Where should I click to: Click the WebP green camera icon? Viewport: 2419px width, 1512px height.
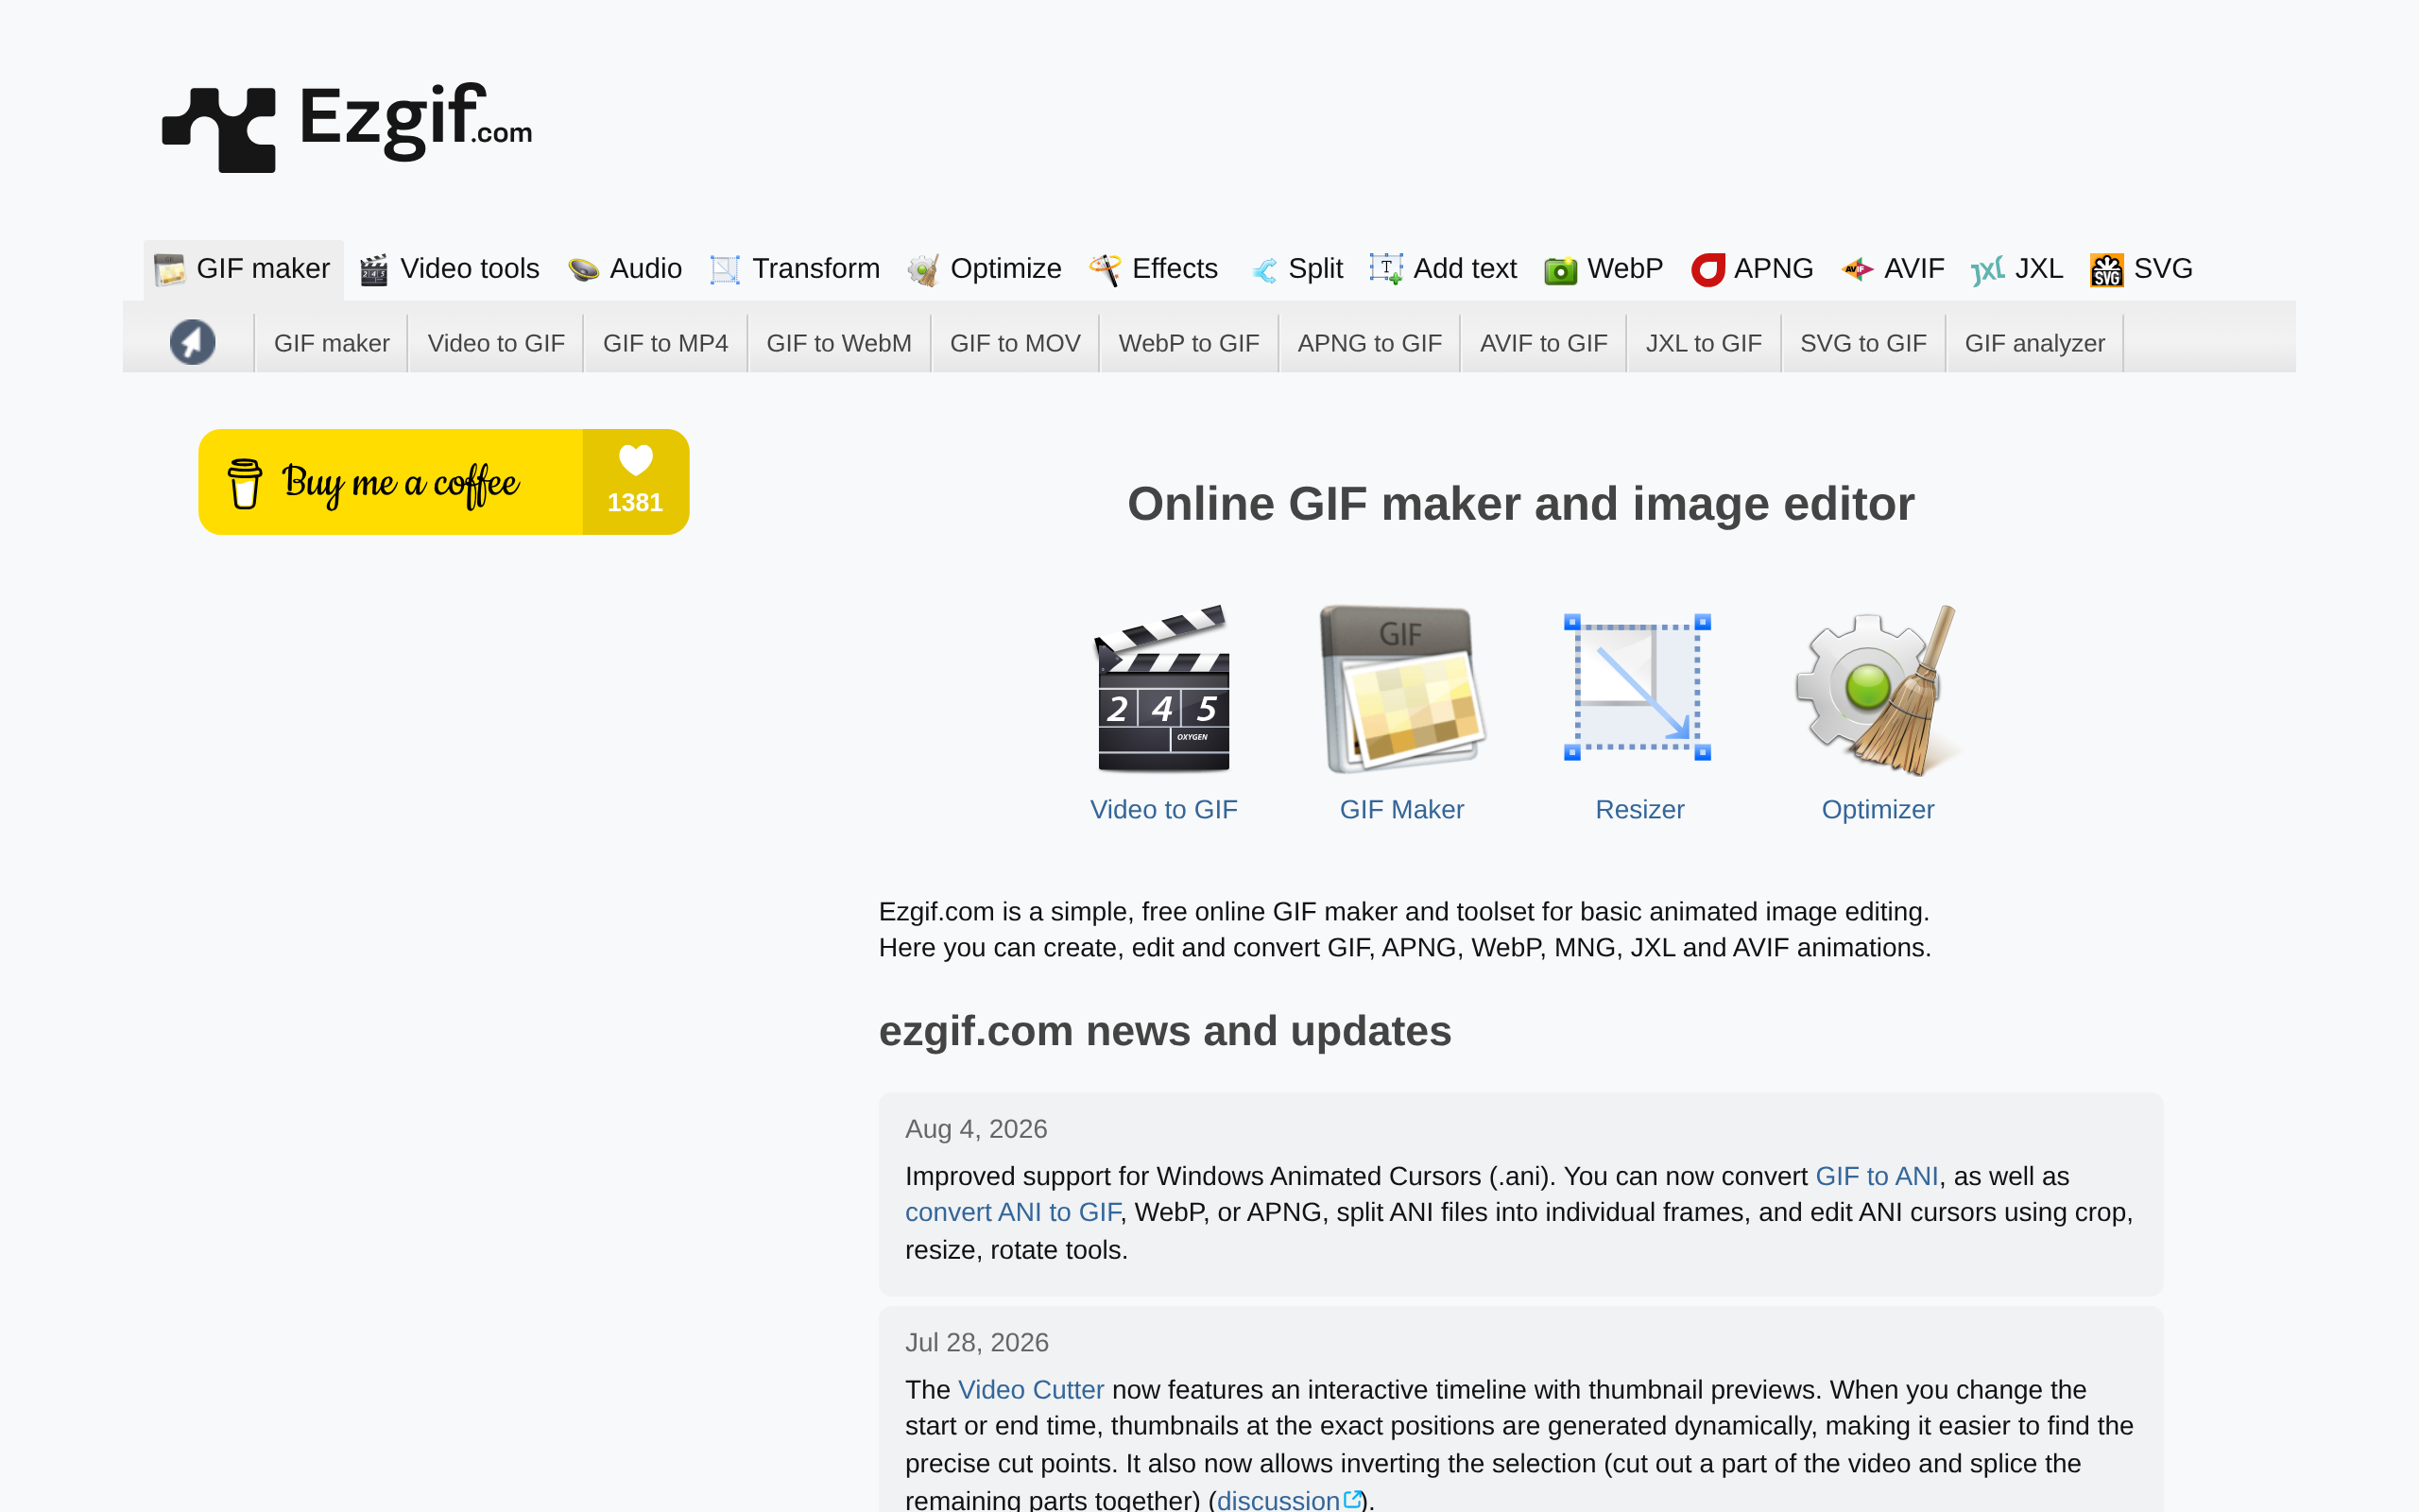click(x=1560, y=270)
